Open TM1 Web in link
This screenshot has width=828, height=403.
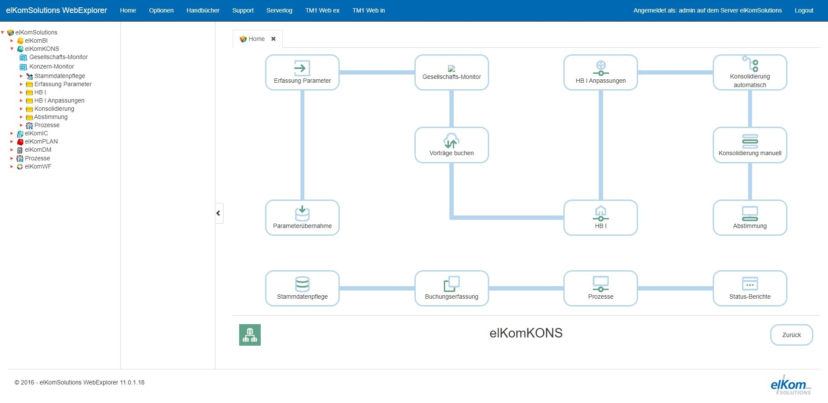(369, 10)
